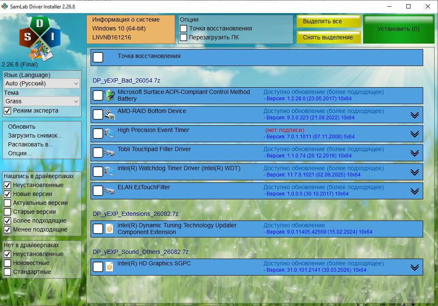The image size is (438, 306).
Task: Select High Precision Event Timer checkbox
Action: 98,133
